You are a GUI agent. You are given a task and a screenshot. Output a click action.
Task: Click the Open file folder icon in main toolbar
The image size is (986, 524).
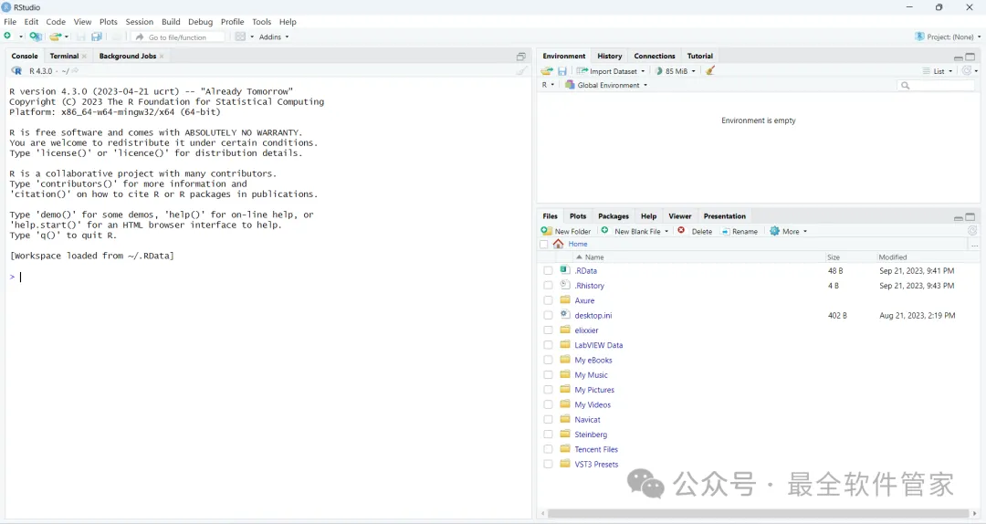tap(56, 37)
